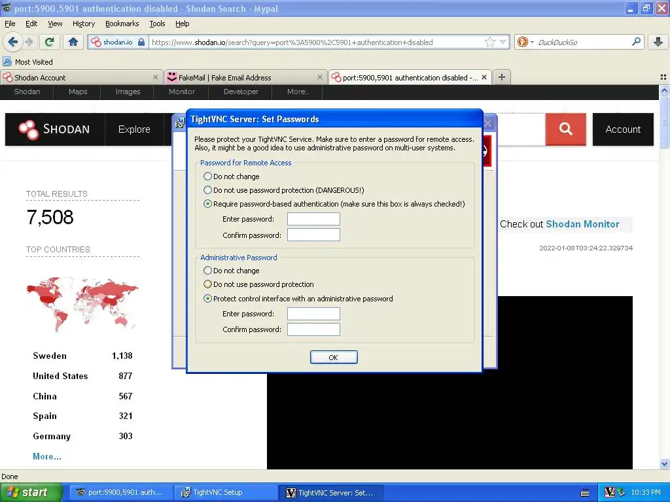Click the TightVNC tray icon
This screenshot has width=670, height=502.
point(610,492)
